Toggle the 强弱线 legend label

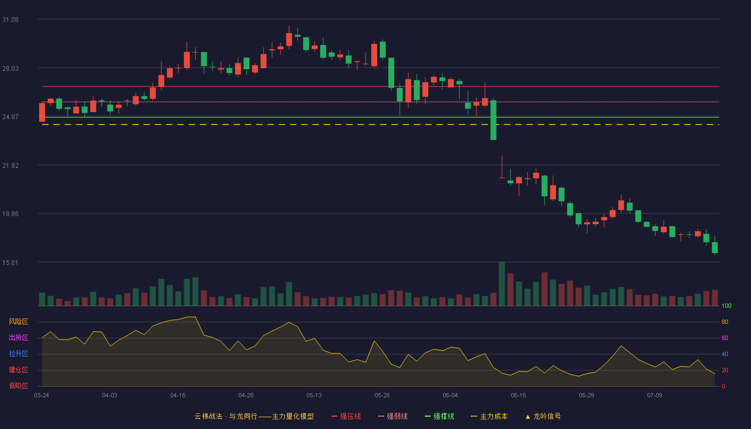pyautogui.click(x=397, y=416)
